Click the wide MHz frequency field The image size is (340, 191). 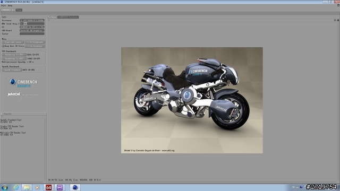click(36, 23)
